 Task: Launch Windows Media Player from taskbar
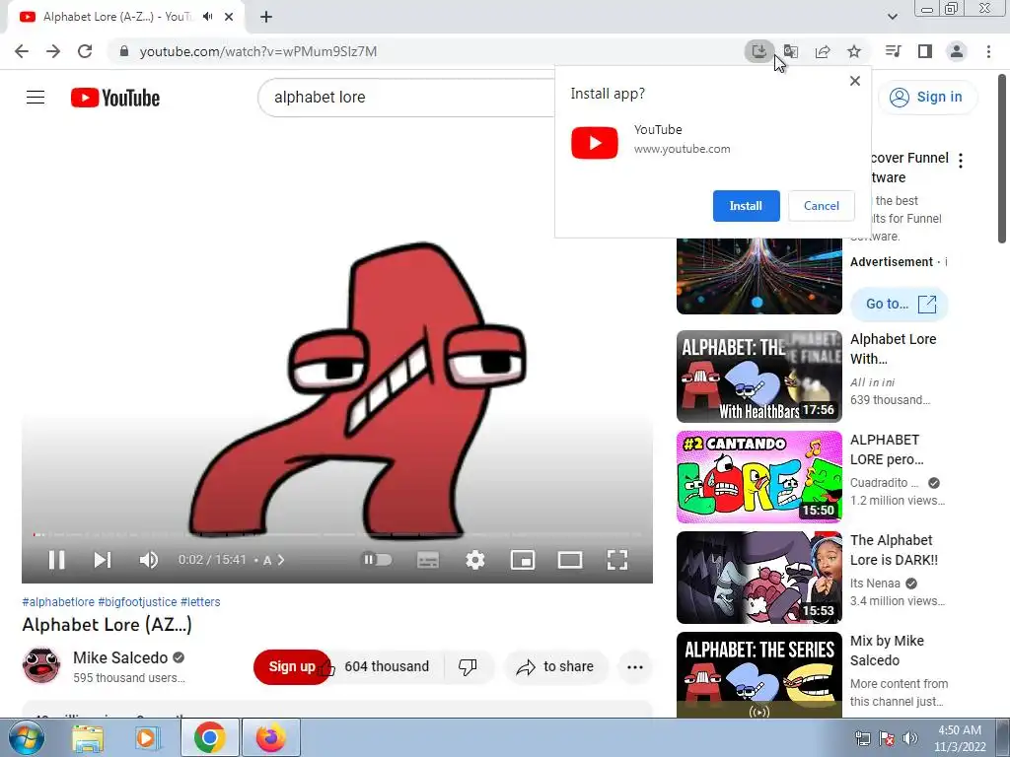[x=146, y=737]
